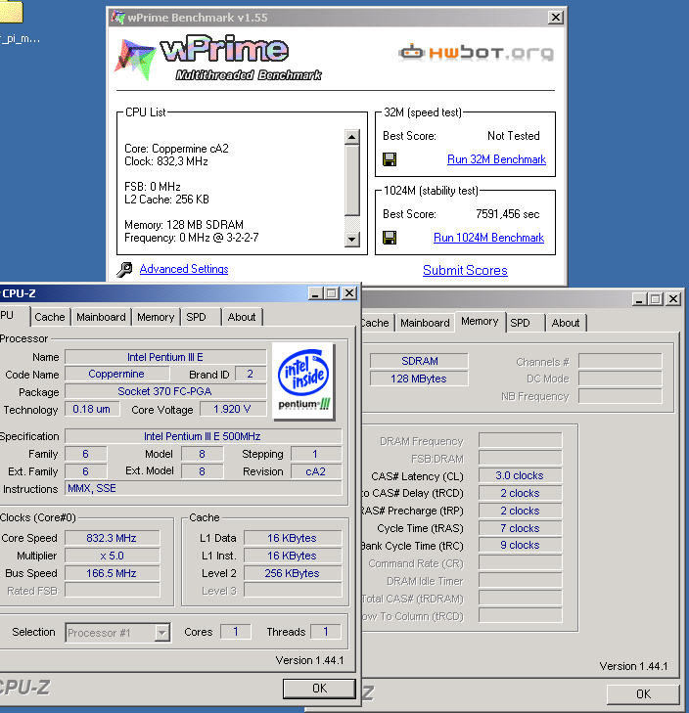Minimize the CPU-Z Memory window
Screen dimensions: 689x713
(x=639, y=299)
